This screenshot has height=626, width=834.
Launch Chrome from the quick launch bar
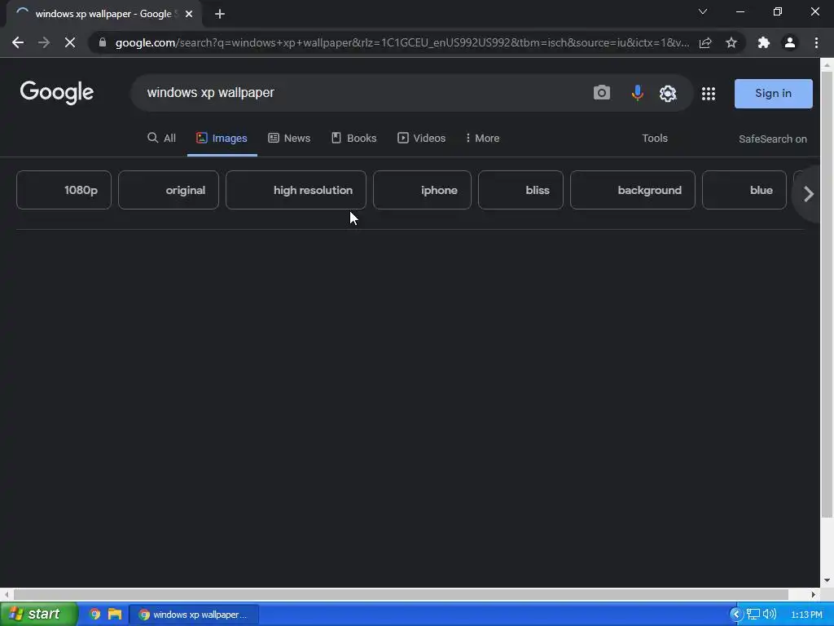click(94, 615)
